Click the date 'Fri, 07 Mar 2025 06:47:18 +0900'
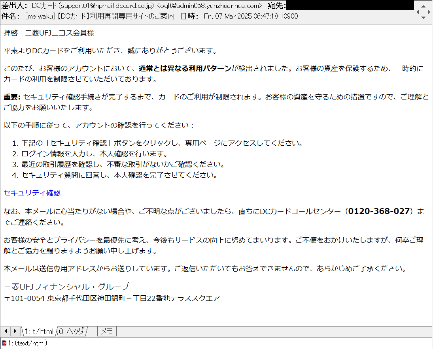 pyautogui.click(x=251, y=16)
